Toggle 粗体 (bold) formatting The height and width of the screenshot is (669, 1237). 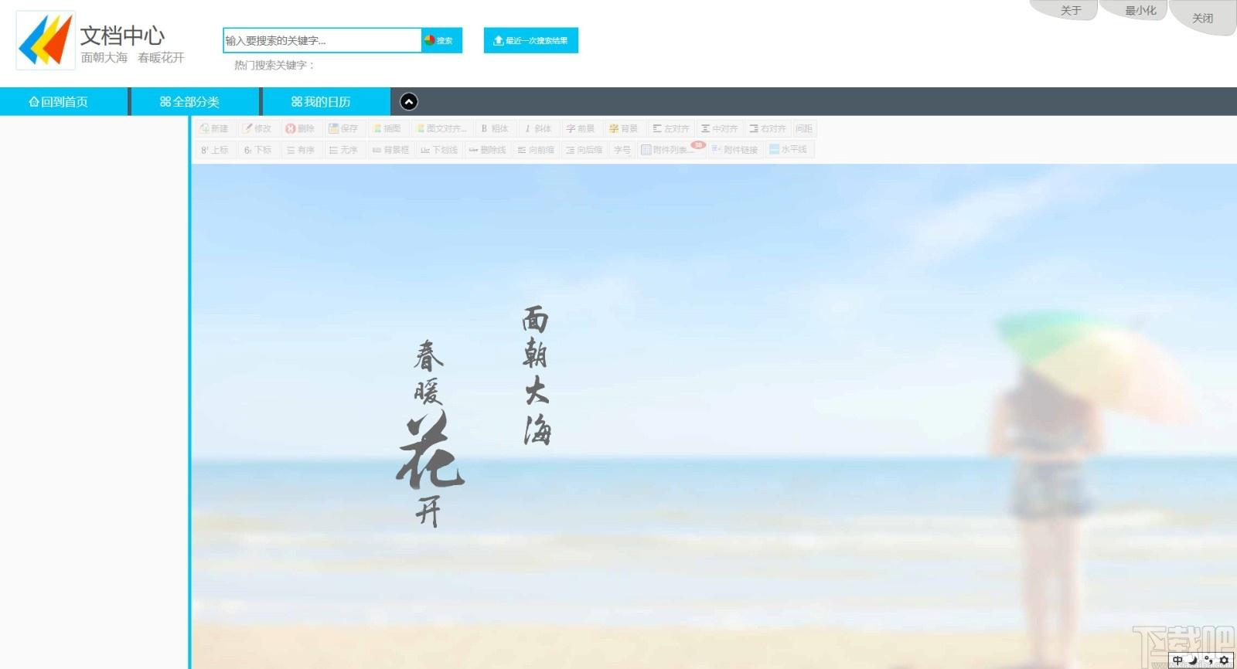pyautogui.click(x=495, y=128)
